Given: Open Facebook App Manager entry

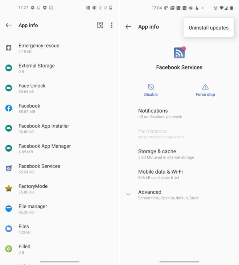Looking at the screenshot, I should [45, 148].
